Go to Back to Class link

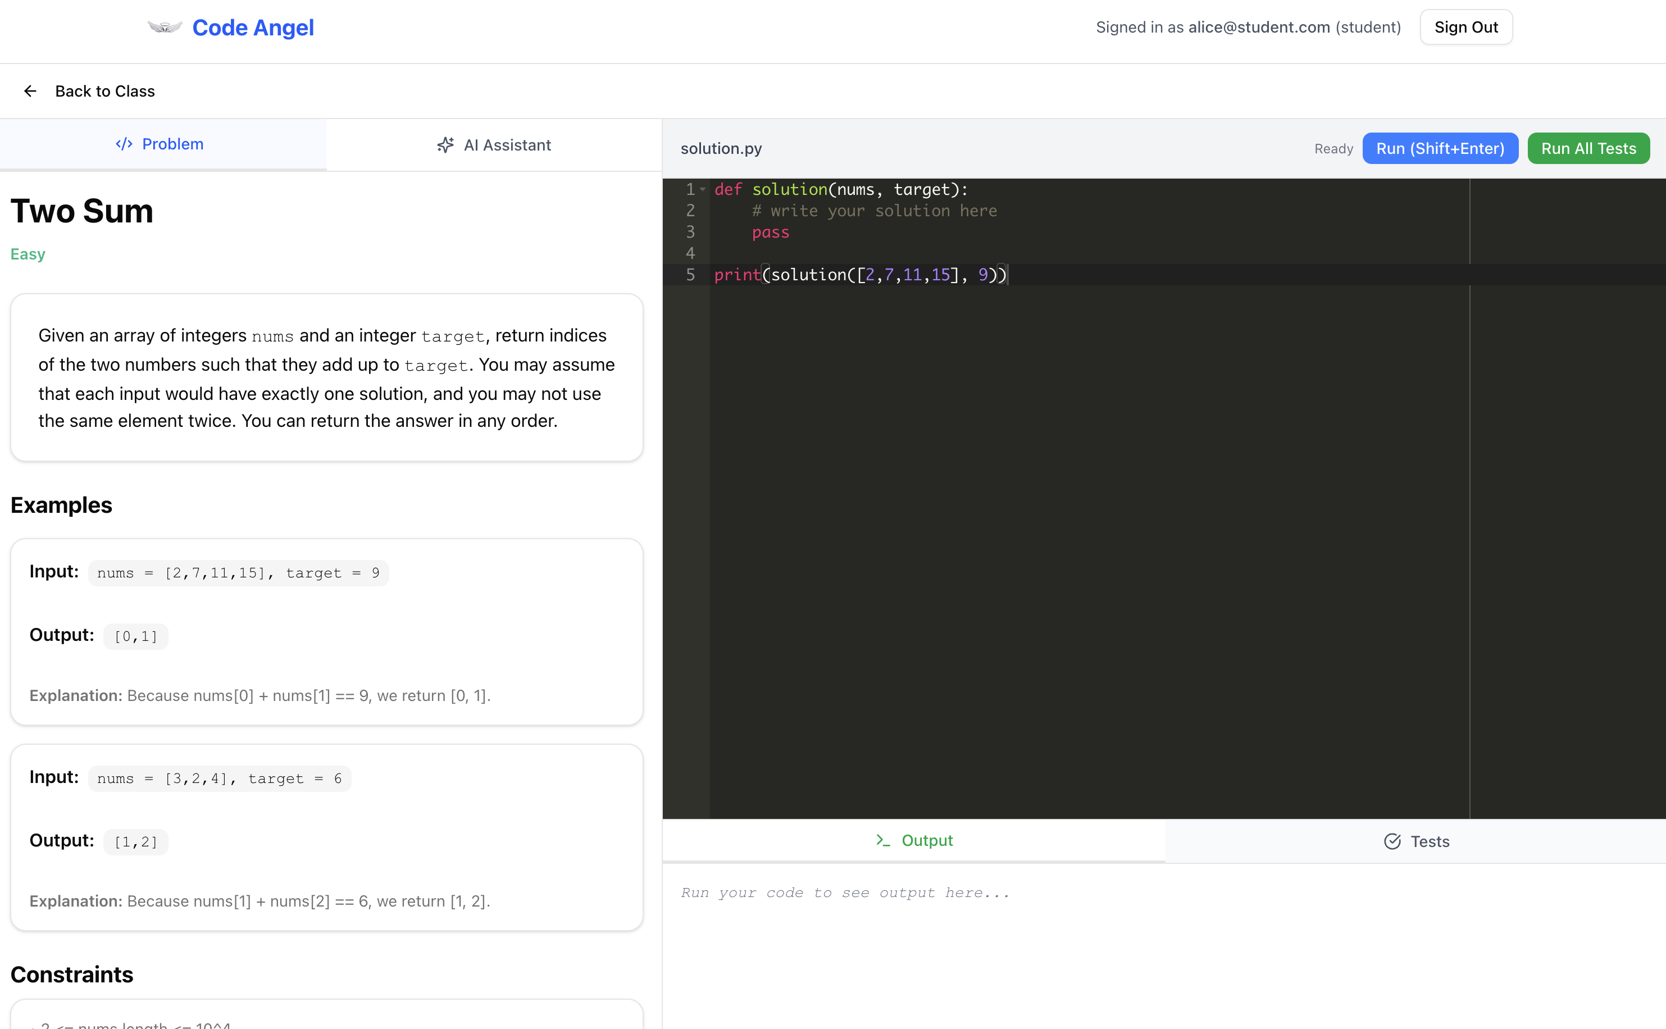click(x=105, y=91)
